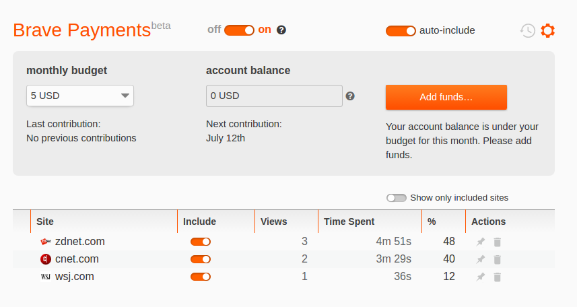This screenshot has width=577, height=307.
Task: Click the Add funds button
Action: pyautogui.click(x=446, y=97)
